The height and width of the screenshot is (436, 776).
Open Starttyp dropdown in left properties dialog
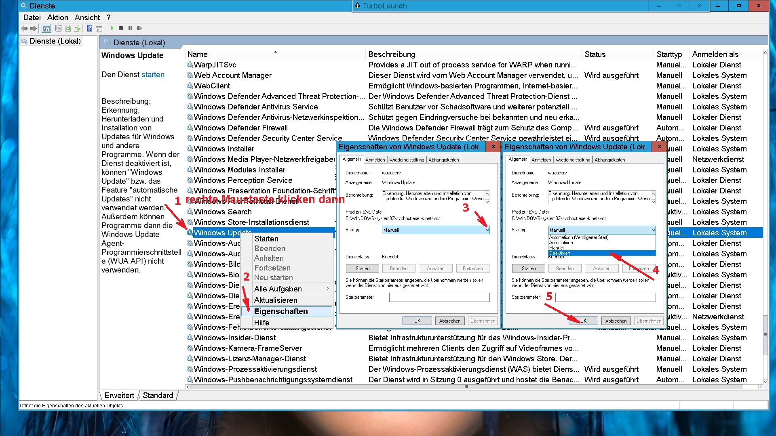click(487, 230)
